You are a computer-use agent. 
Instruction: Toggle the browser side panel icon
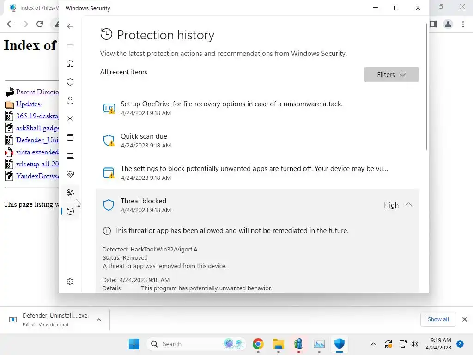click(433, 24)
